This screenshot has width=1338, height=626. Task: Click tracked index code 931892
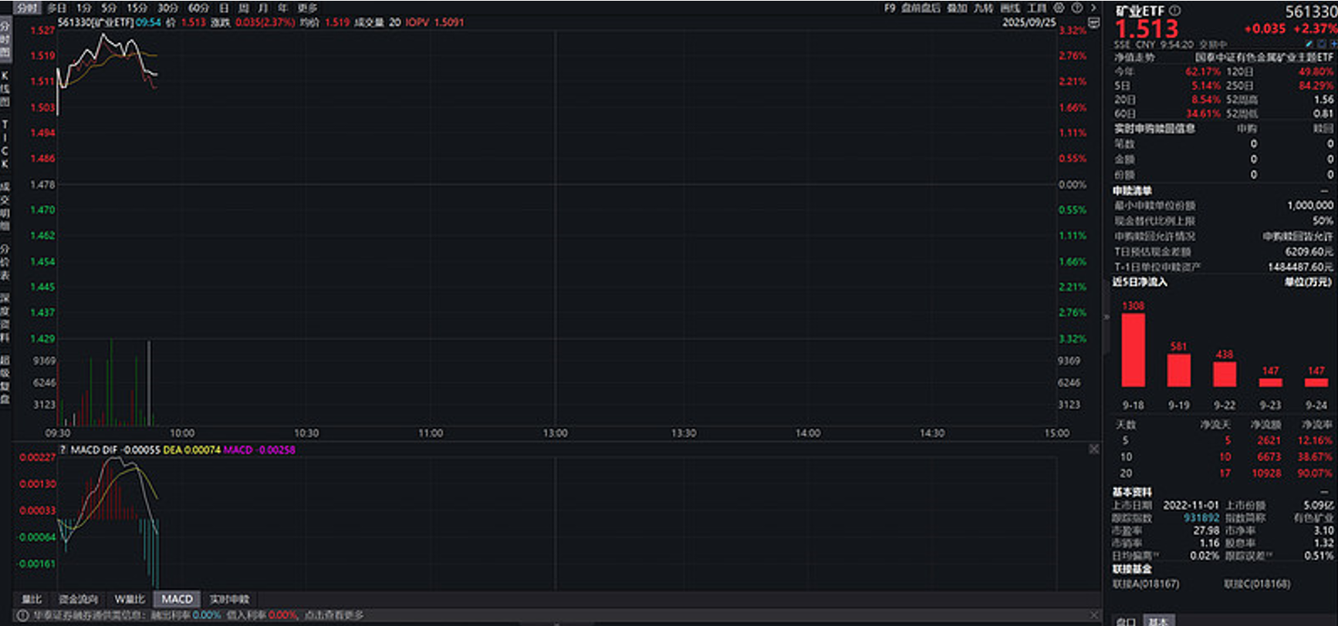(x=1201, y=518)
